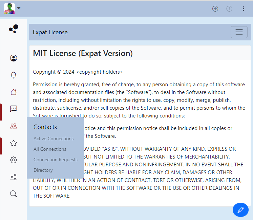
Task: Open notifications bell icon
Action: pyautogui.click(x=14, y=75)
